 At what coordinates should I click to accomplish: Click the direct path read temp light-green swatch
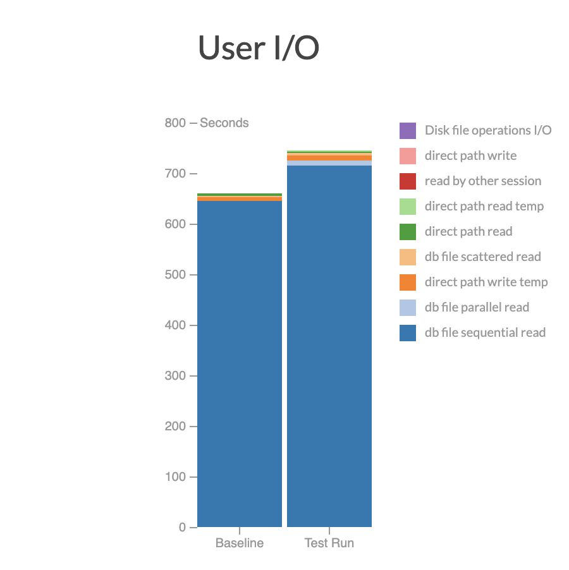coord(408,207)
